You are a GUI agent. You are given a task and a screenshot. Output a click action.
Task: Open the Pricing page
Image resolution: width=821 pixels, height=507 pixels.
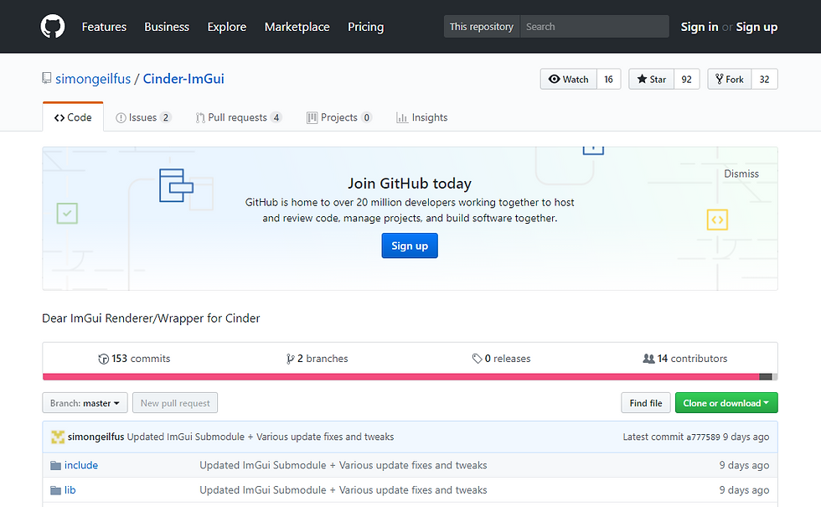point(365,27)
